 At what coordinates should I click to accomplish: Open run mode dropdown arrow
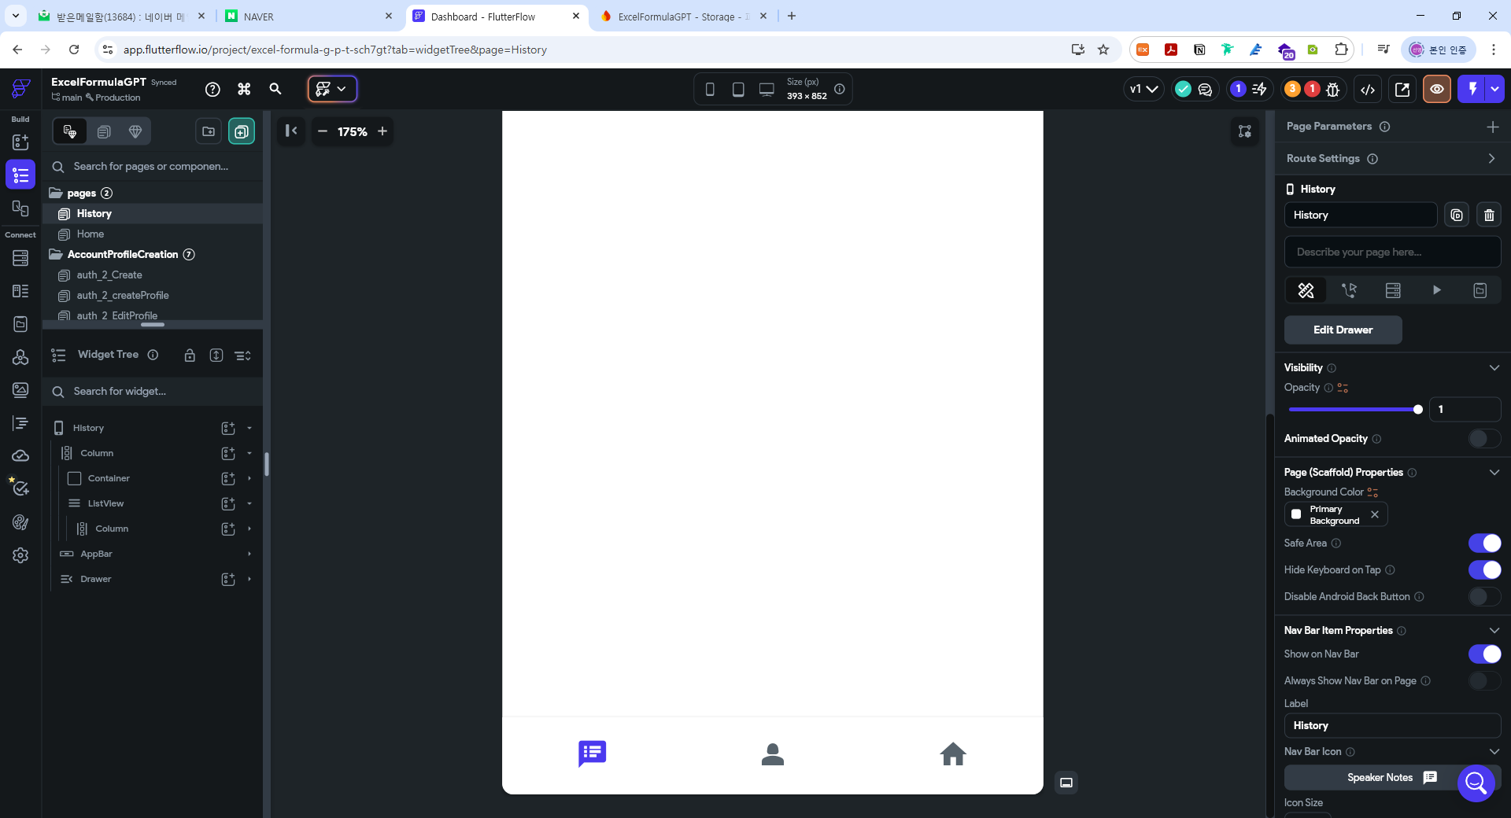click(x=1494, y=89)
